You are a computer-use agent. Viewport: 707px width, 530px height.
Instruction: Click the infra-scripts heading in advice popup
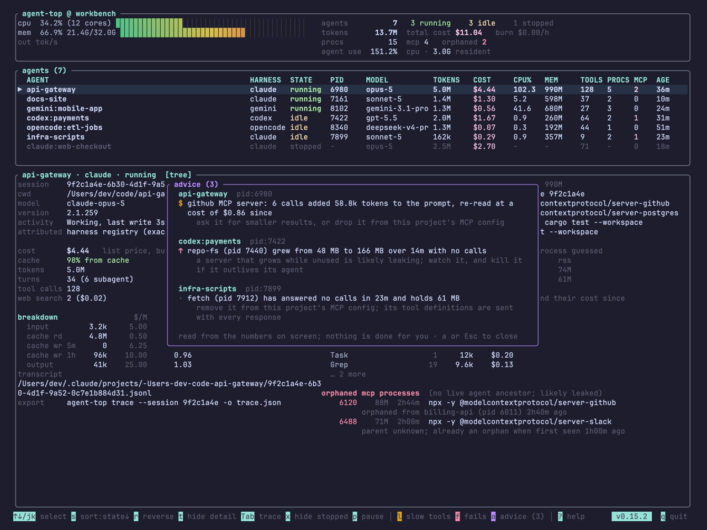(207, 289)
